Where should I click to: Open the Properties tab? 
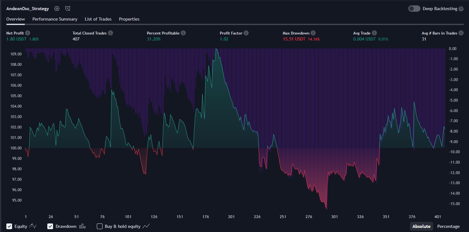pos(129,19)
